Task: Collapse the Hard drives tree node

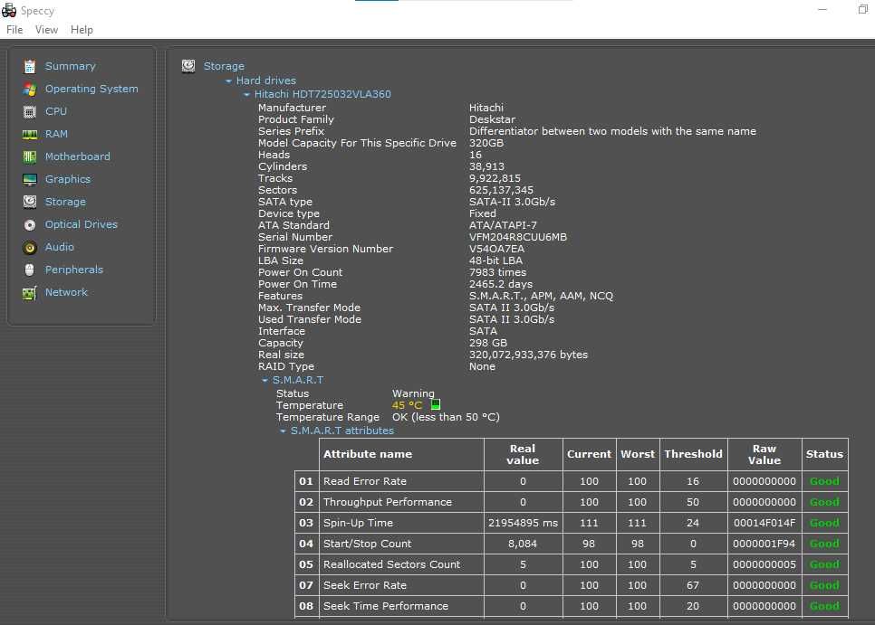Action: (228, 81)
